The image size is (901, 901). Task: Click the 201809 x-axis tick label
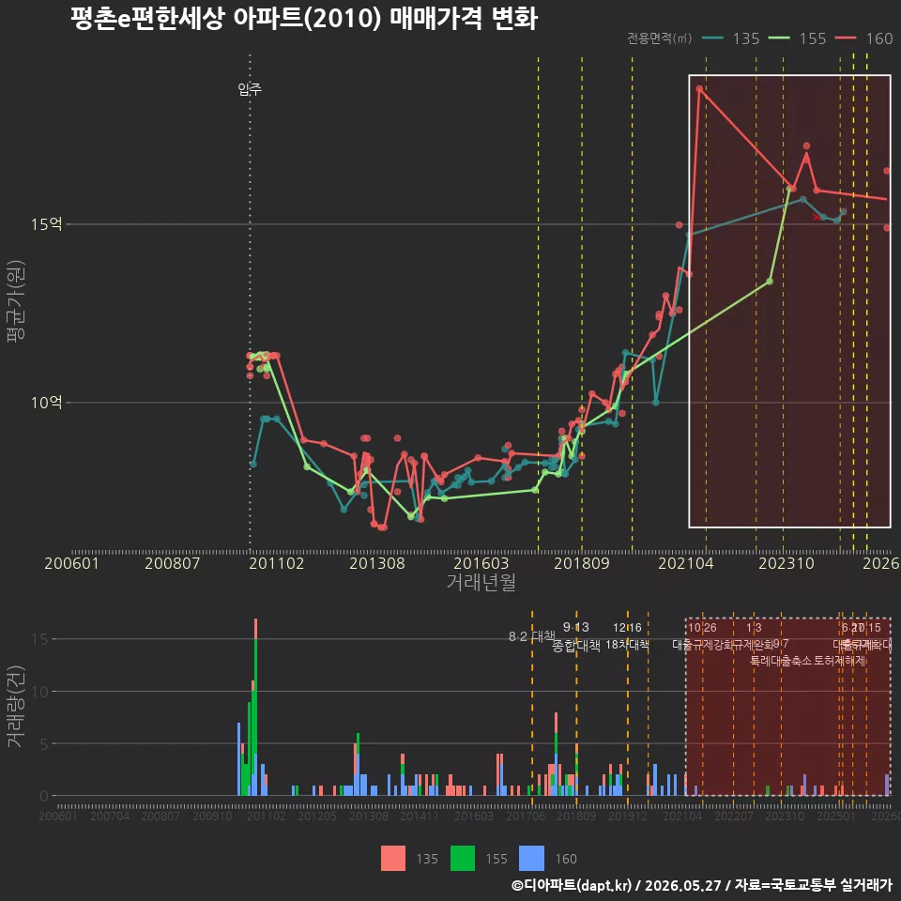pyautogui.click(x=582, y=563)
